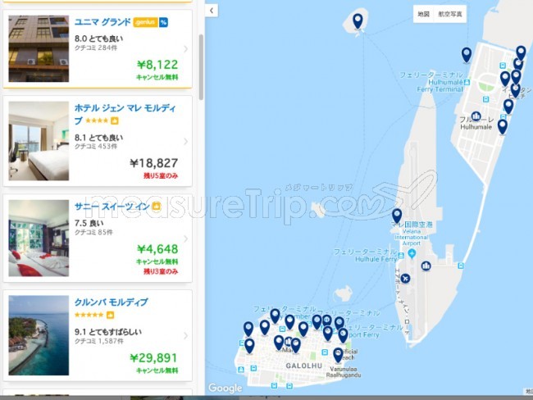Click GALOLHU district label on map
The width and height of the screenshot is (533, 400).
point(304,366)
